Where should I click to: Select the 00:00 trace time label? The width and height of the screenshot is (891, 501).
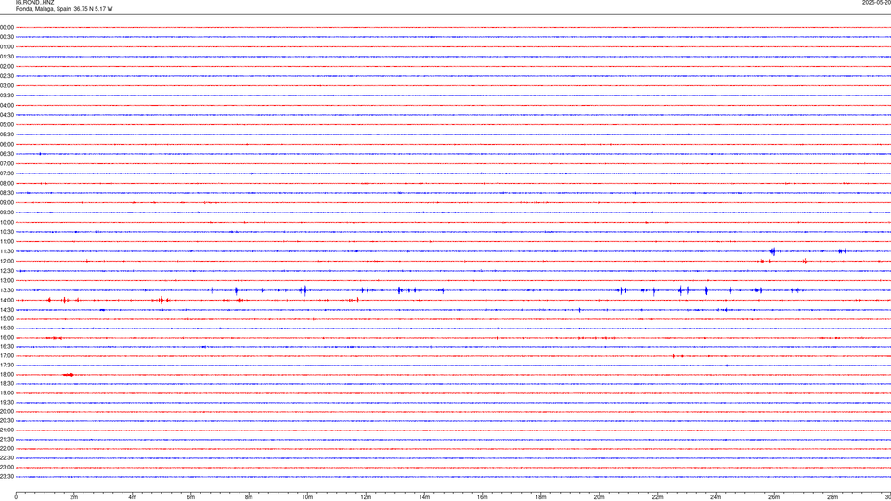point(6,27)
